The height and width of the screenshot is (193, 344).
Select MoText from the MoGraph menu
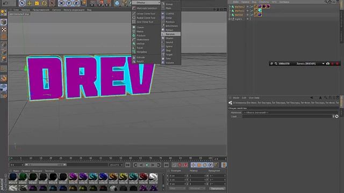146,43
